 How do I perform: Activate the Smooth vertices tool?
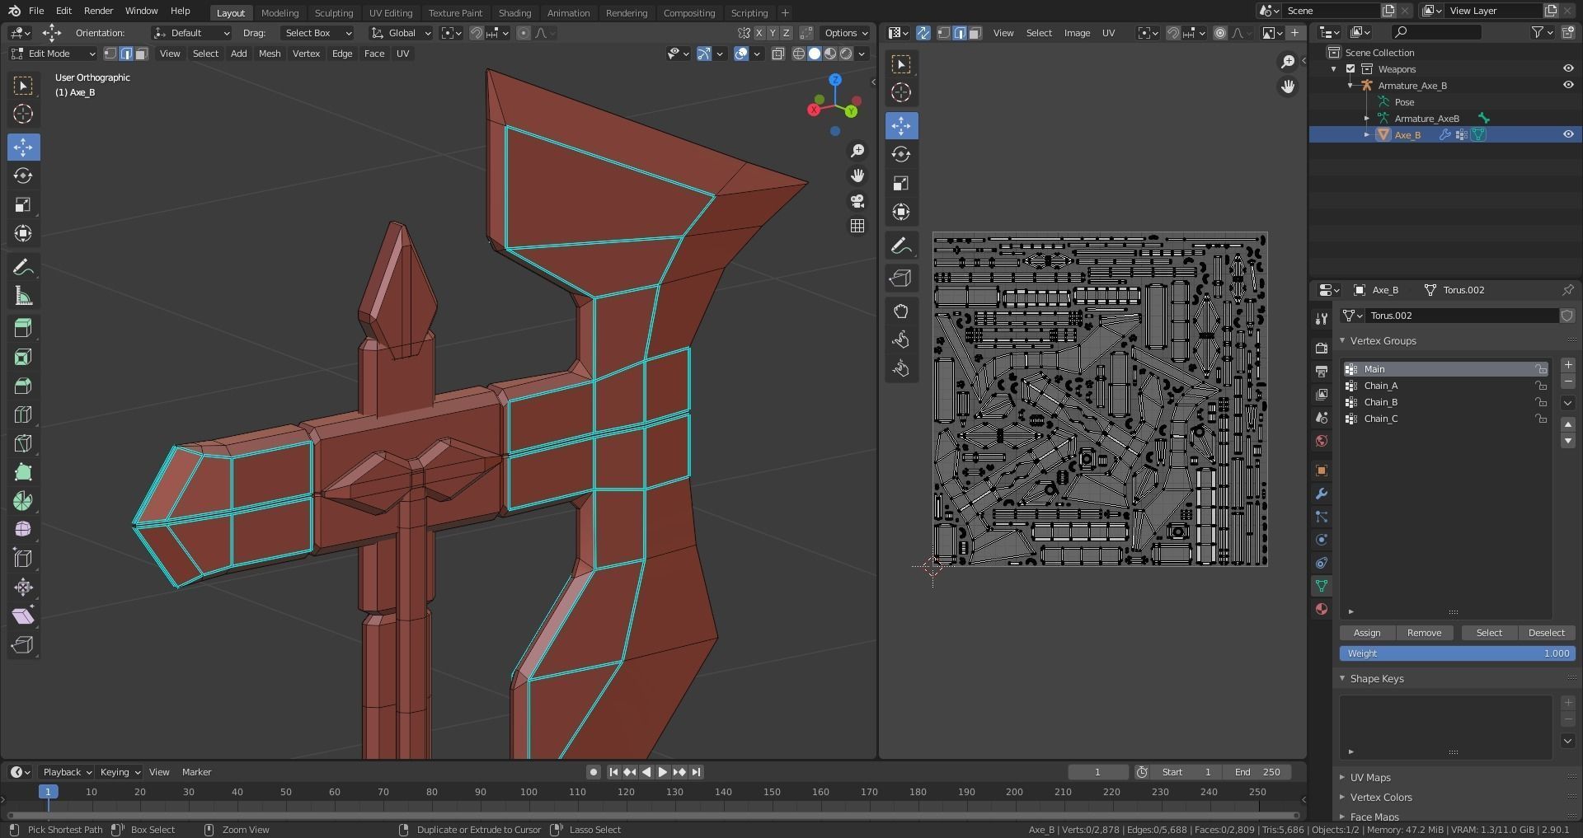pos(23,529)
